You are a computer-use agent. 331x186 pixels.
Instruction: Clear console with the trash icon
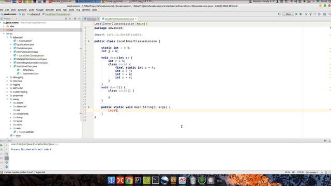(x=7, y=167)
